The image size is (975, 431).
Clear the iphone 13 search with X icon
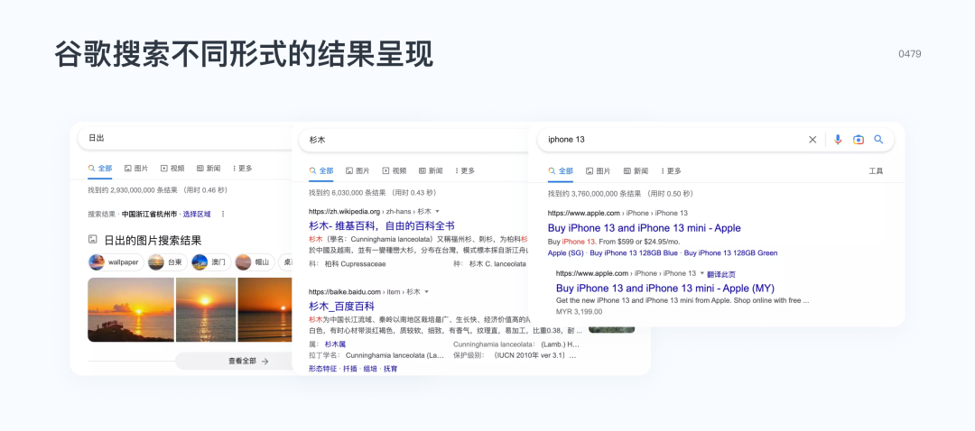[812, 140]
